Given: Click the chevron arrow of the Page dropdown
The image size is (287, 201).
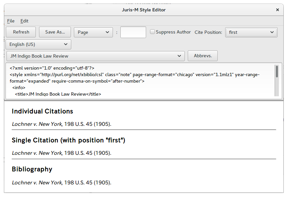Looking at the screenshot, I should coord(107,33).
